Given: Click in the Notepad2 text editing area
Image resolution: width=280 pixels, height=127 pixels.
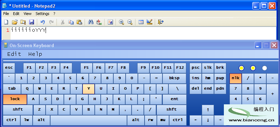Looking at the screenshot, I should pos(143,33).
